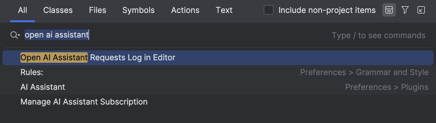The image size is (436, 123).
Task: Click the 'Preferences > Plugins' location text
Action: point(387,87)
